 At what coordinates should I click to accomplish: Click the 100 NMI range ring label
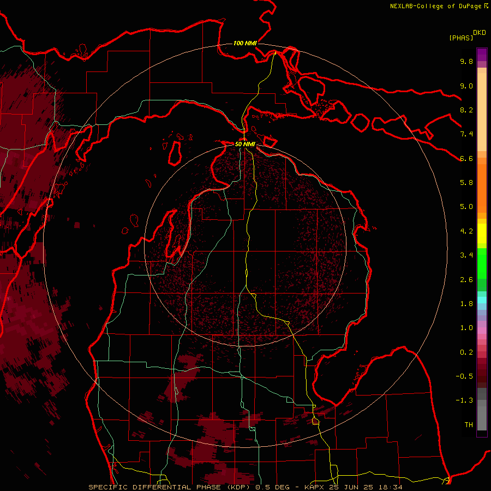point(245,43)
